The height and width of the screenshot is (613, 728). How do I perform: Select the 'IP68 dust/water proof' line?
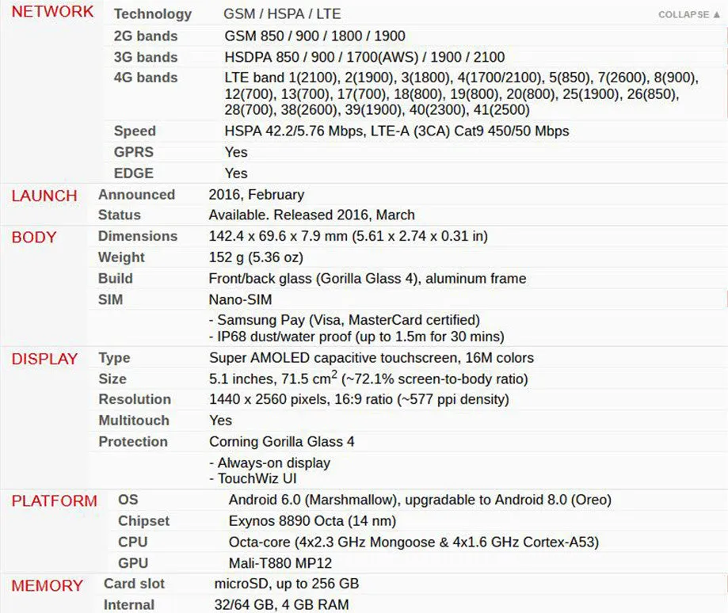click(x=356, y=337)
